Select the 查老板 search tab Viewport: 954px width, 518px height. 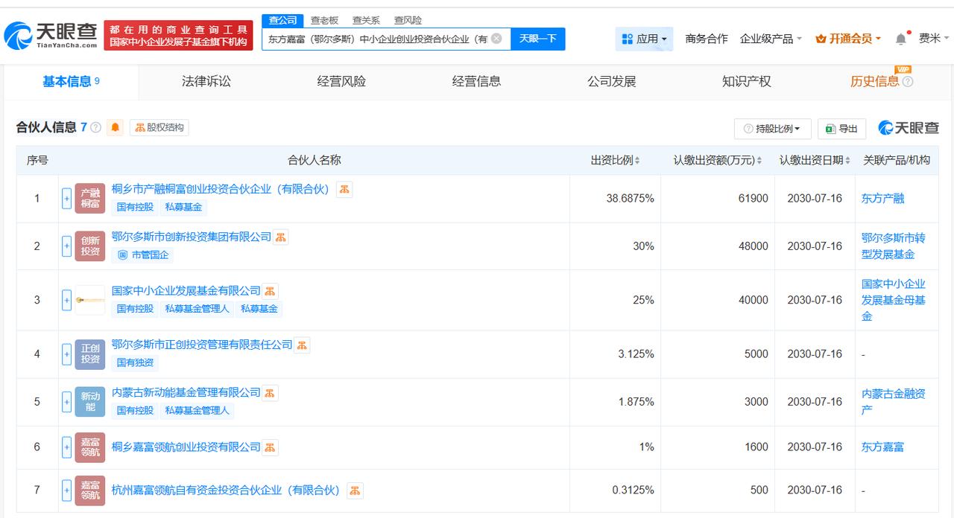tap(324, 20)
